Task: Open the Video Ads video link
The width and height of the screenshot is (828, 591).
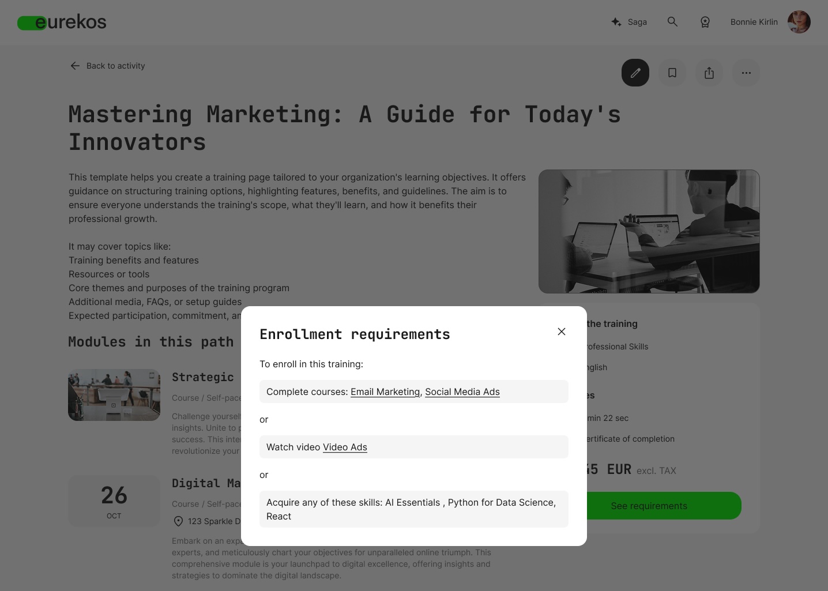Action: [x=345, y=447]
